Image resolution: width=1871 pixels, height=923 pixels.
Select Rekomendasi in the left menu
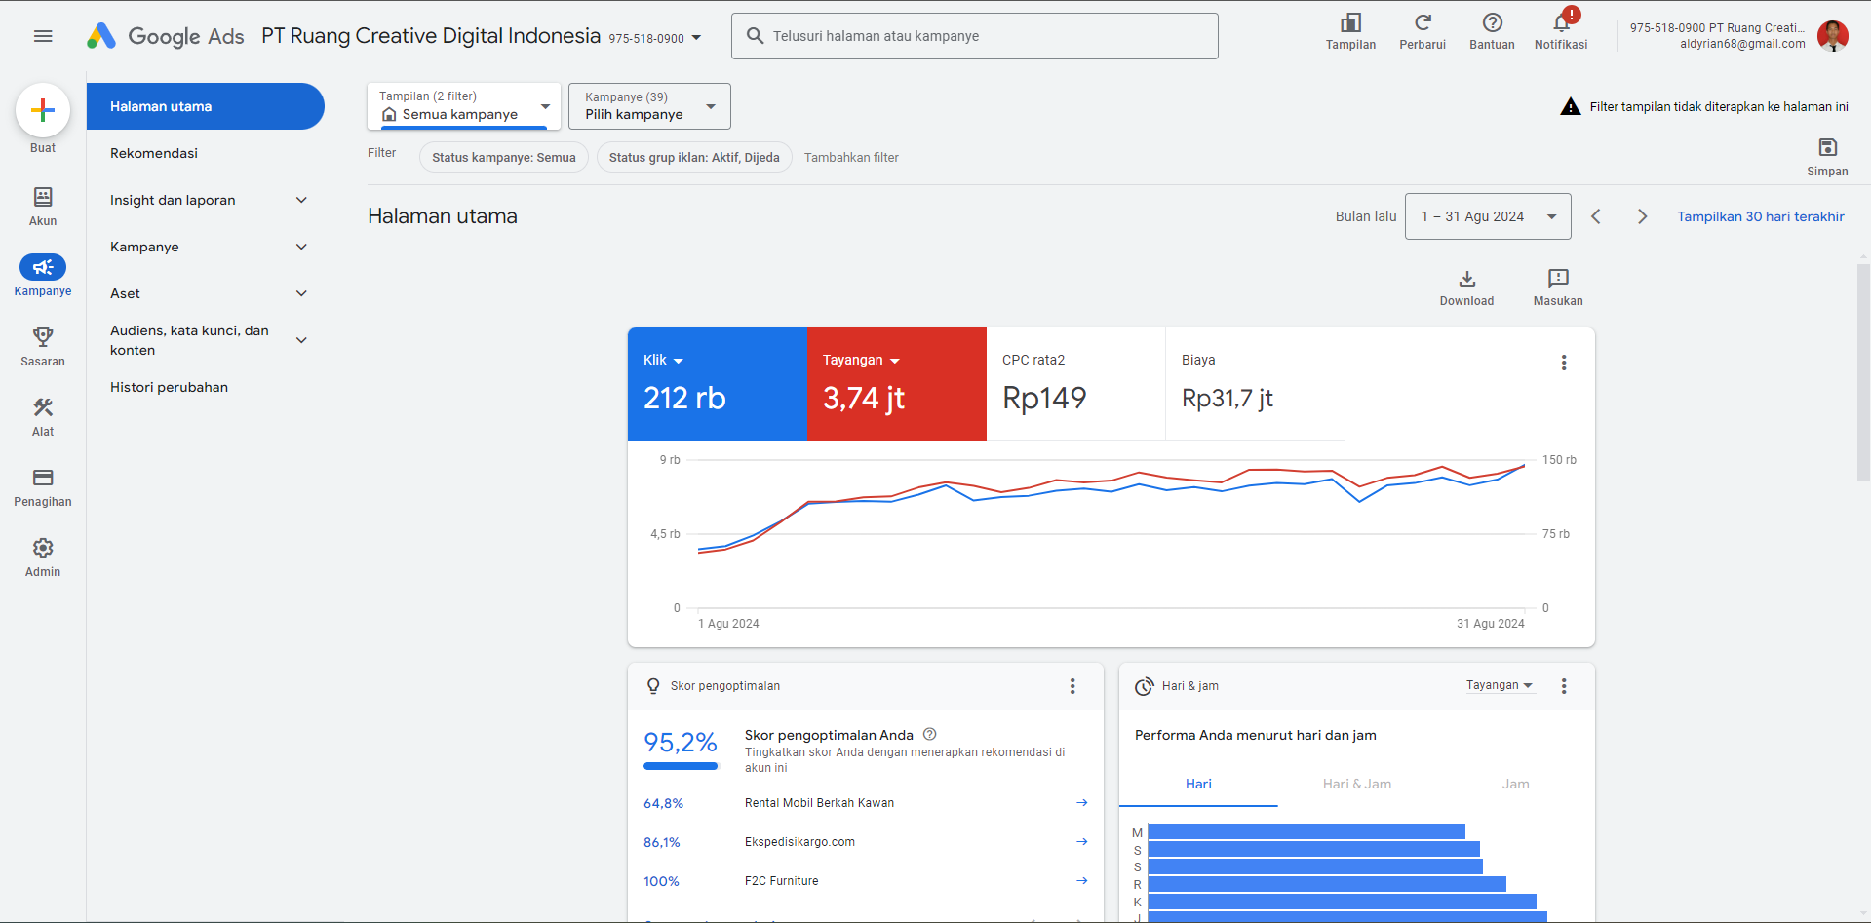(x=154, y=153)
